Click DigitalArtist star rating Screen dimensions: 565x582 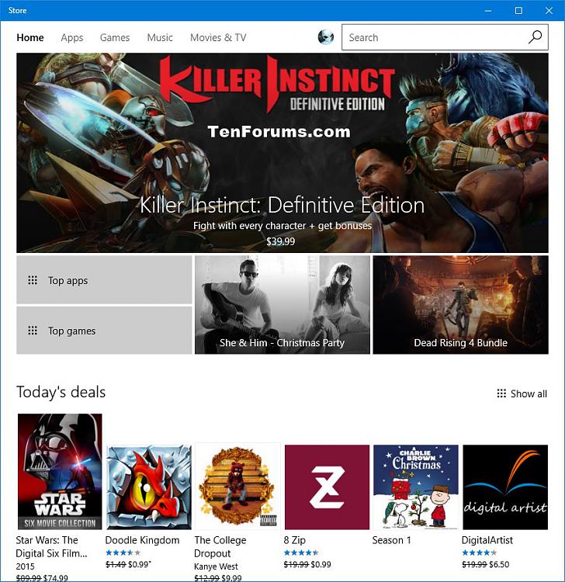pyautogui.click(x=480, y=553)
